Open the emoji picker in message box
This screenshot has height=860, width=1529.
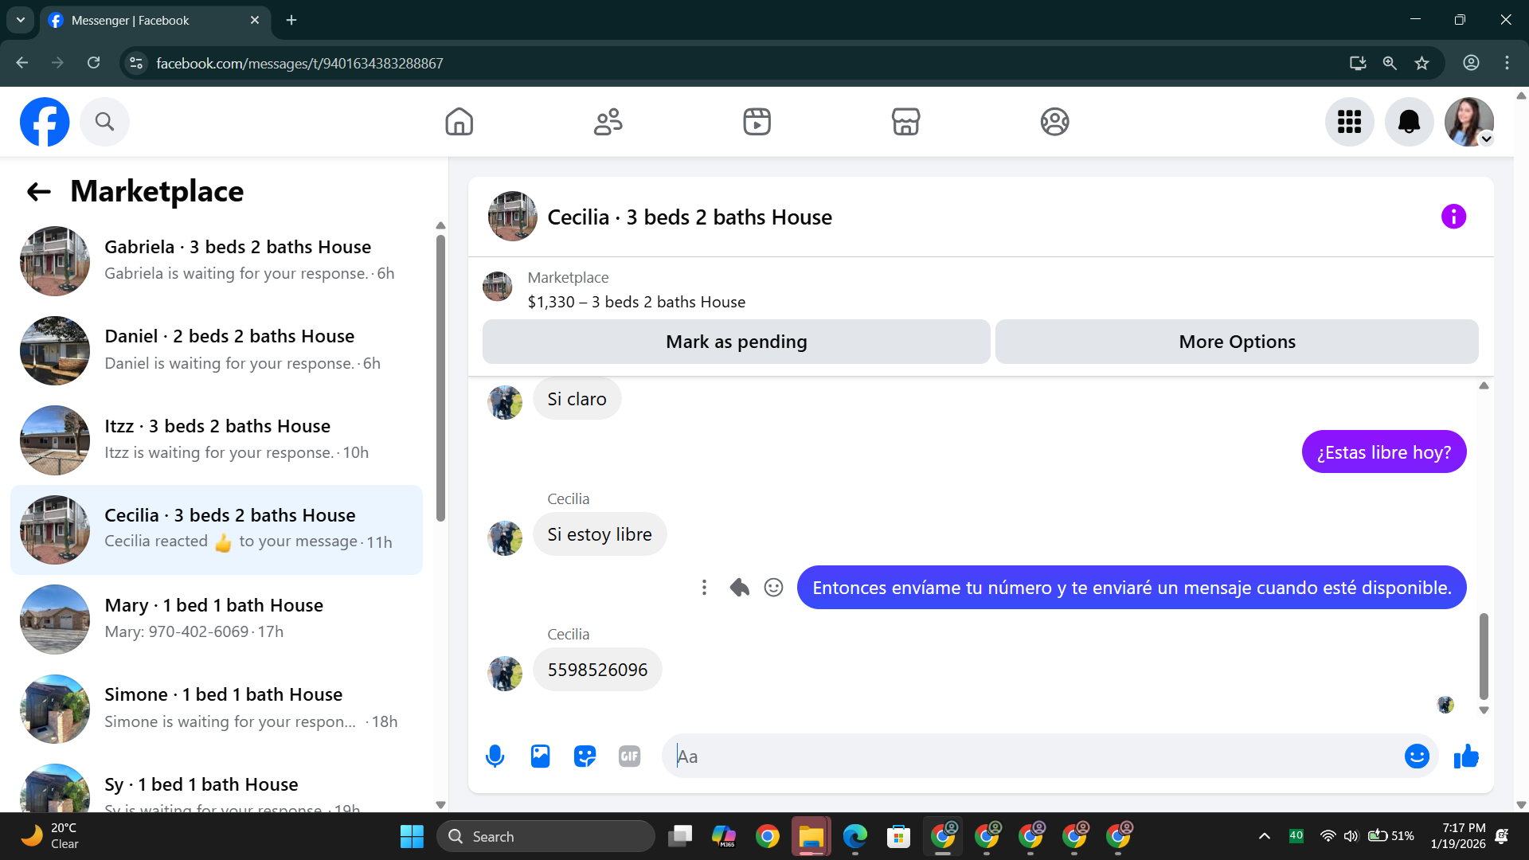[x=1417, y=756]
